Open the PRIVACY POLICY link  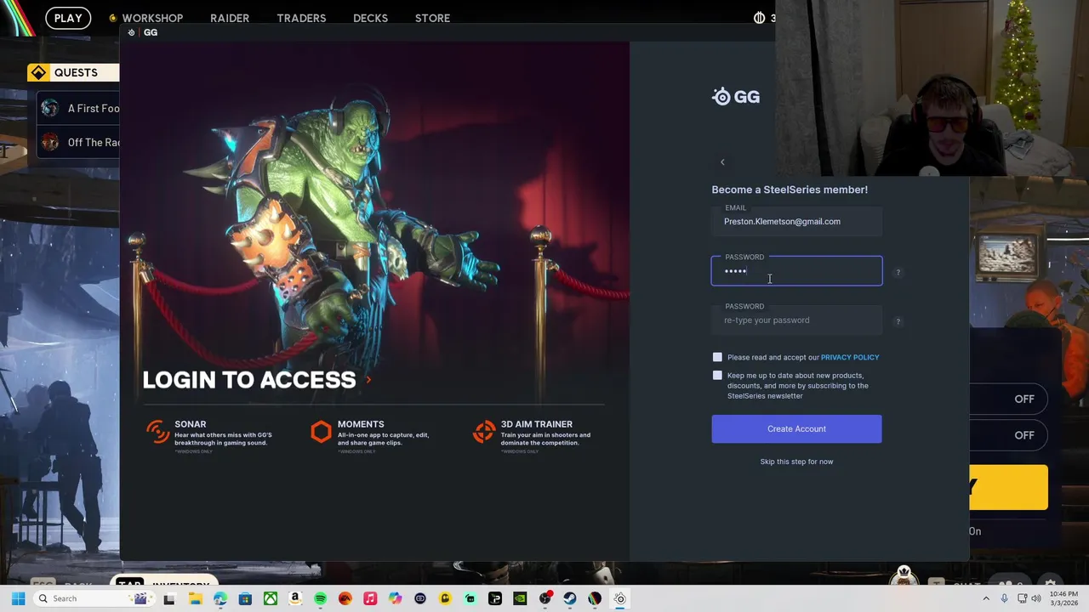click(x=850, y=358)
